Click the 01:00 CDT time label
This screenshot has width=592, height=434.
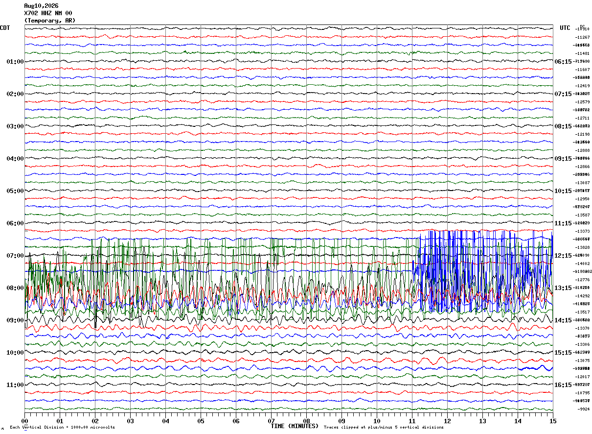(15, 62)
